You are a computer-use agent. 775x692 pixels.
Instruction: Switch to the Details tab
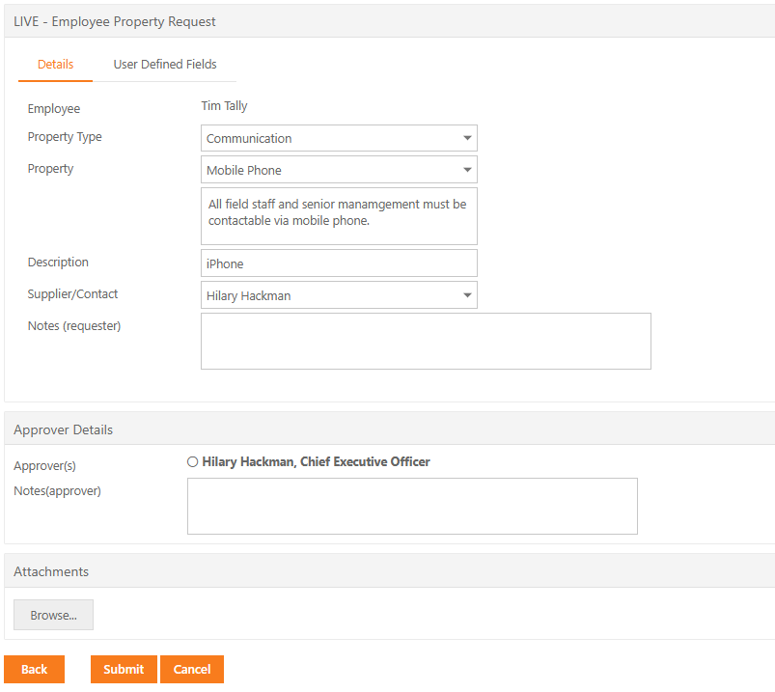click(55, 65)
